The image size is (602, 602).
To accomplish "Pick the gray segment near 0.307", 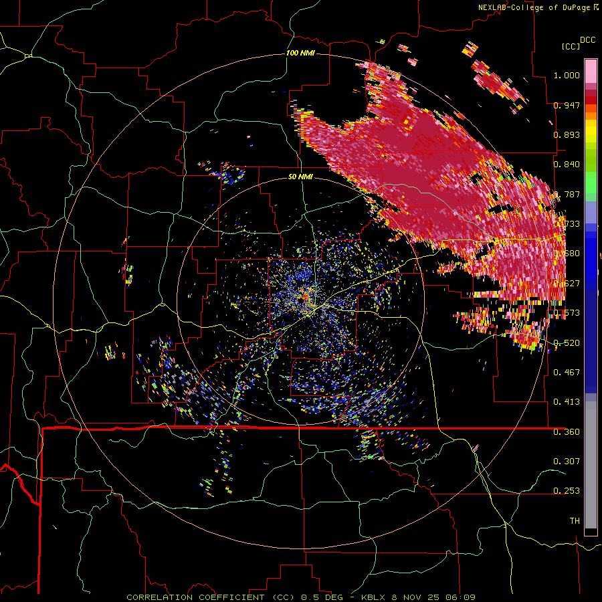I will (x=591, y=465).
